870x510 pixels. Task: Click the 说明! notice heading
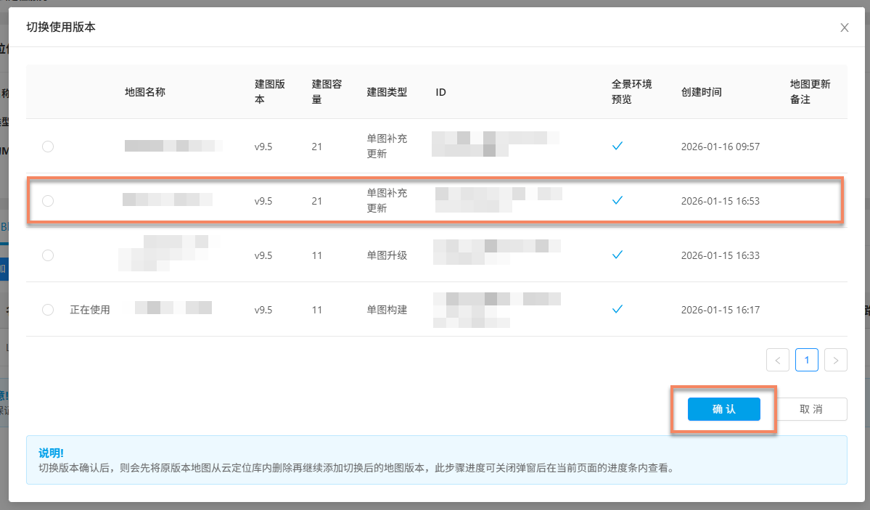[51, 453]
